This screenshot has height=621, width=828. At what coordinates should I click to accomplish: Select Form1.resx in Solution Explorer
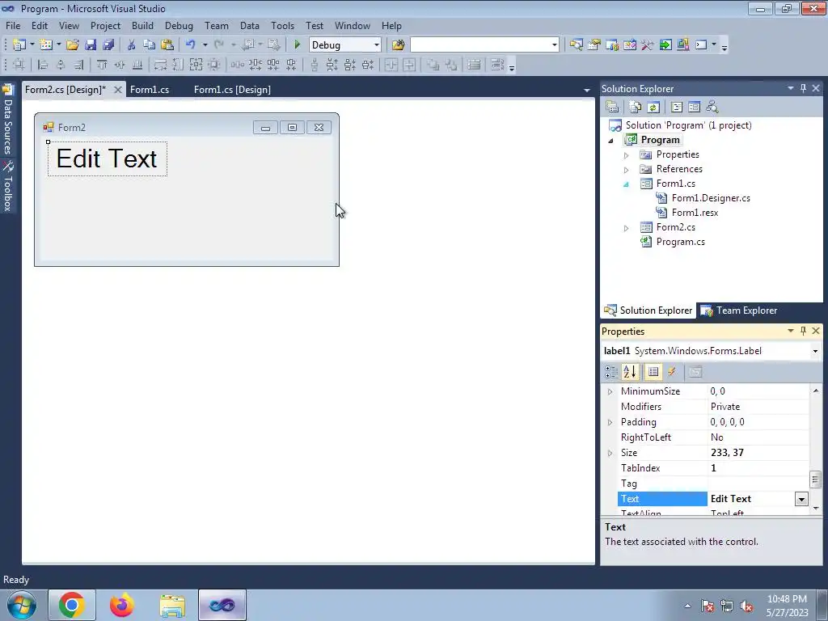695,213
